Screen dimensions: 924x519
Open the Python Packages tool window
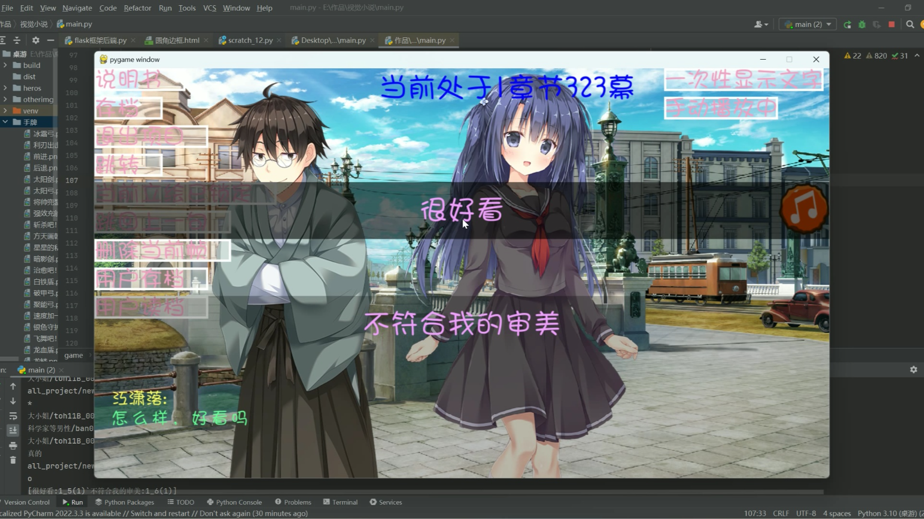125,502
